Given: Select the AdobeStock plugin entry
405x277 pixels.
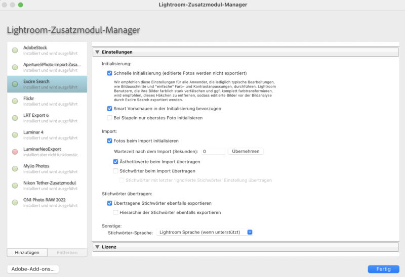Looking at the screenshot, I should 47,50.
